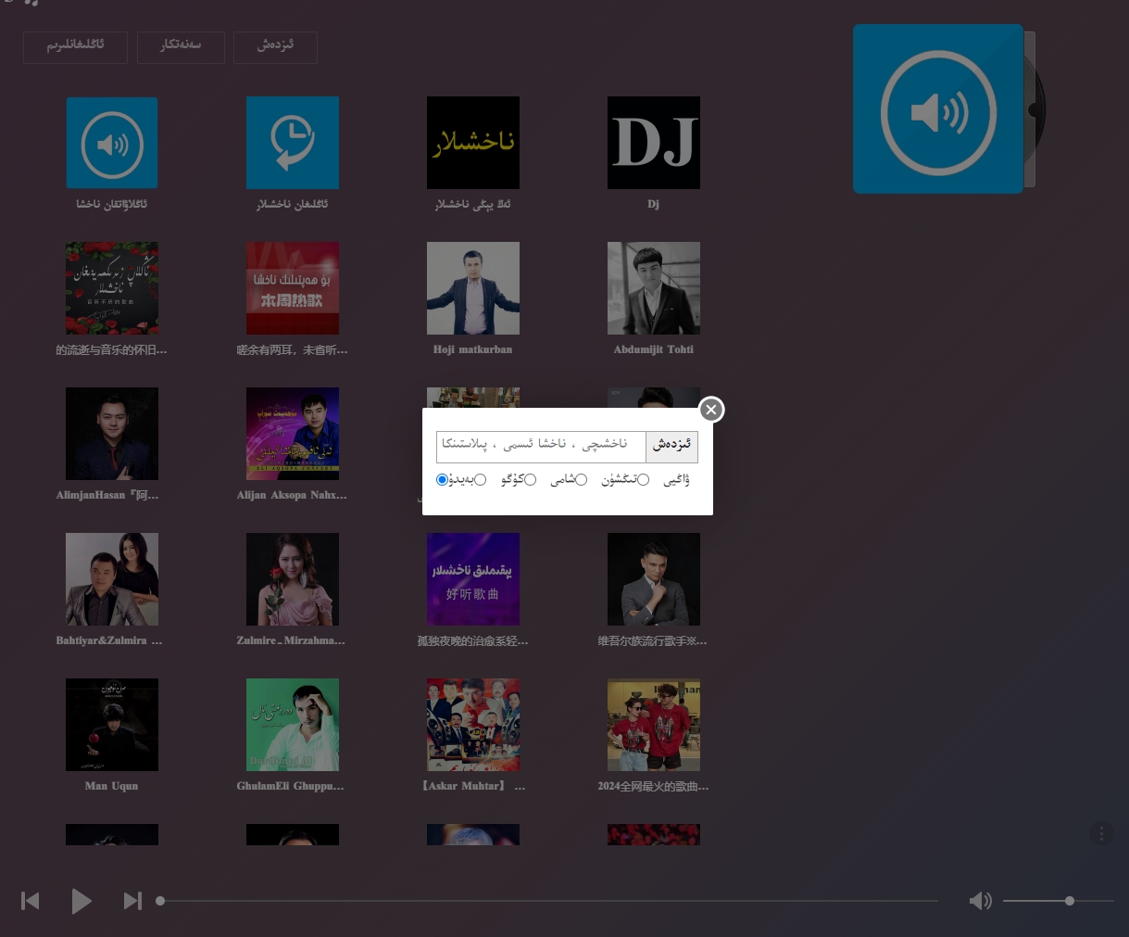Mute using the bottom speaker icon

[x=980, y=901]
